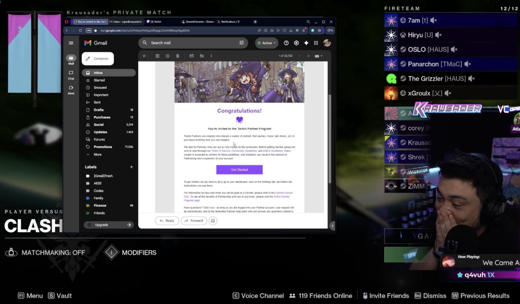Click the Compose button in Gmail
This screenshot has height=304, width=520.
click(x=97, y=59)
